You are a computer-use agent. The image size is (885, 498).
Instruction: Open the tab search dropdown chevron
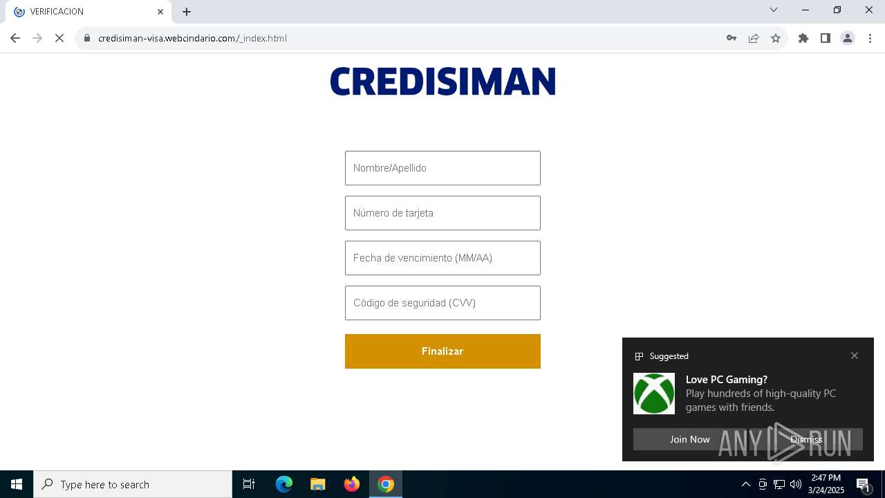(x=774, y=10)
